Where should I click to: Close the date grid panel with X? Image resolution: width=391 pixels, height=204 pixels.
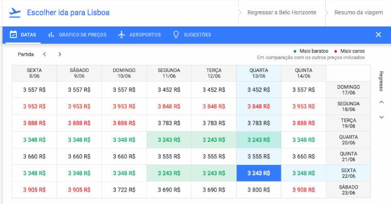coord(378,34)
